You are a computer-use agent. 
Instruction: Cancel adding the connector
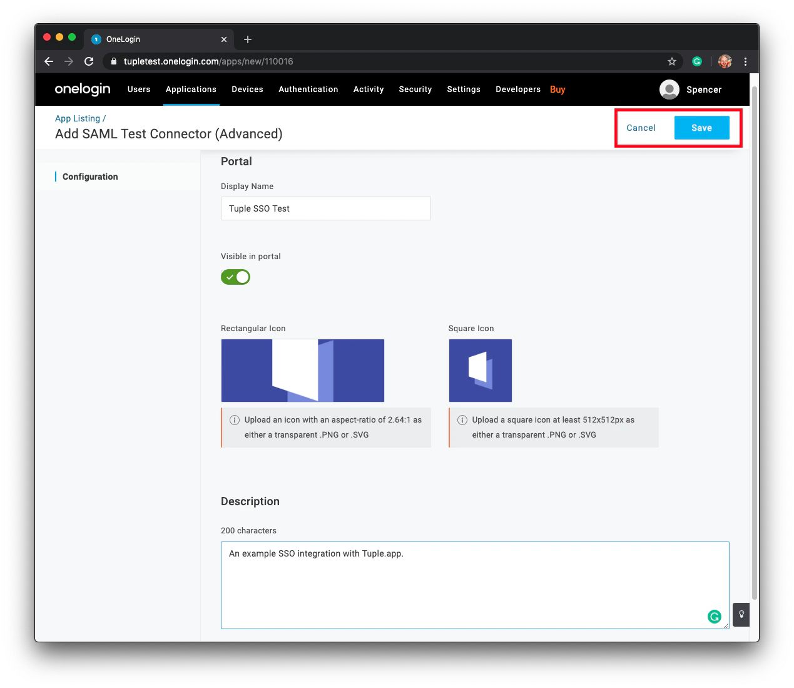(641, 127)
